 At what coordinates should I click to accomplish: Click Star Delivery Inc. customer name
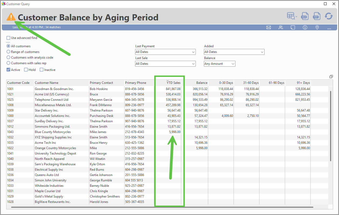point(46,110)
